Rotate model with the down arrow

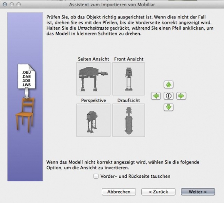point(169,107)
